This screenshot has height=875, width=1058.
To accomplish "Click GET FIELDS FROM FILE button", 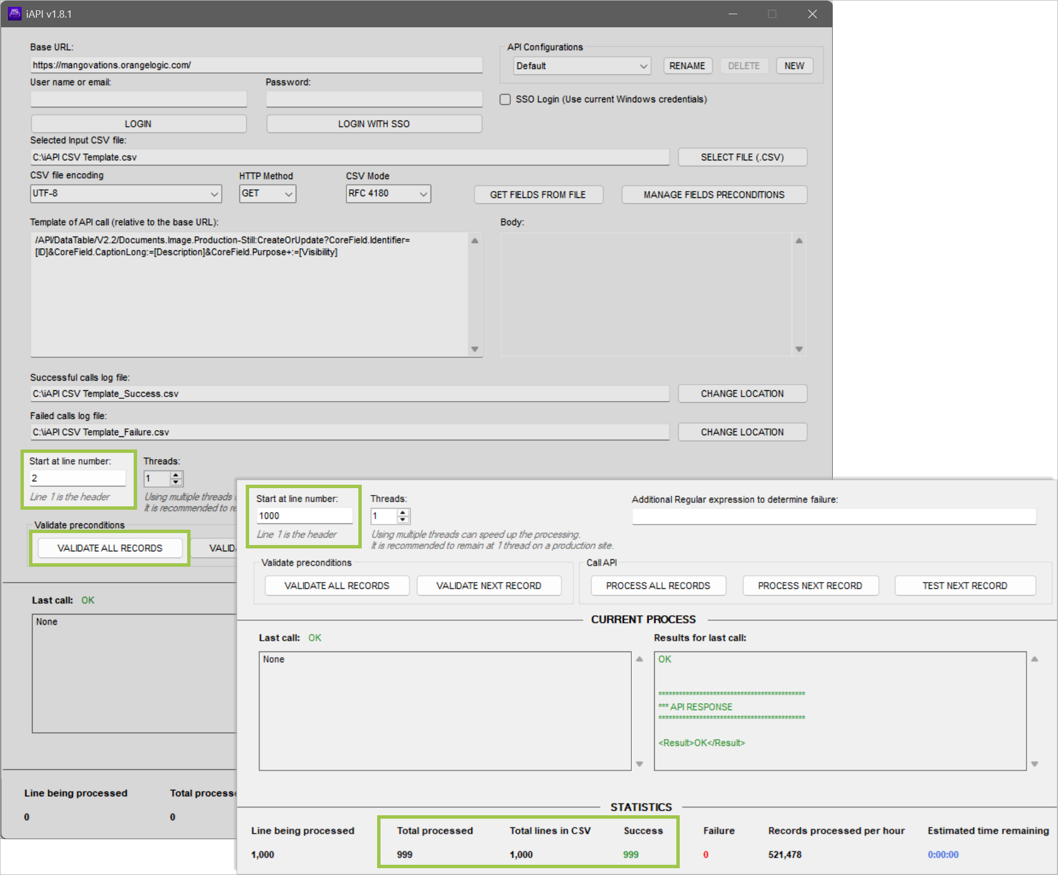I will (538, 195).
